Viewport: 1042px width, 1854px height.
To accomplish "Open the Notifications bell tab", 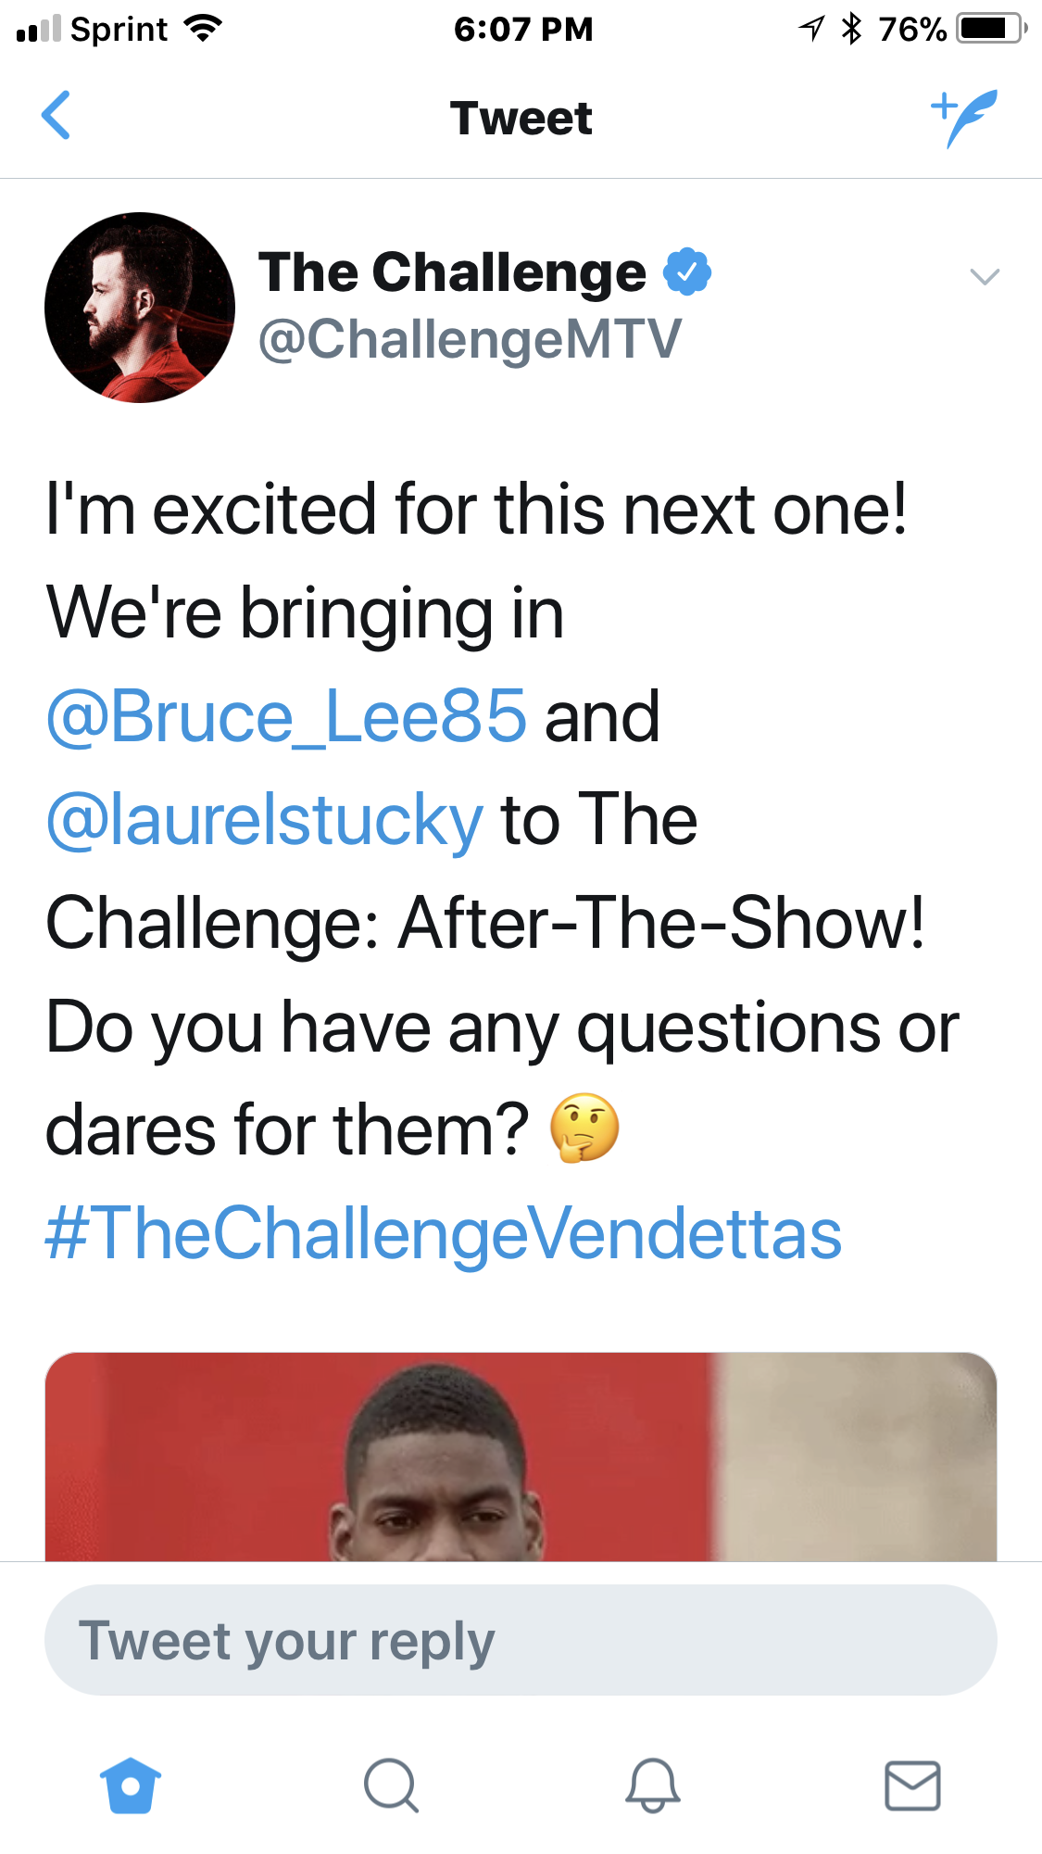I will pos(652,1785).
